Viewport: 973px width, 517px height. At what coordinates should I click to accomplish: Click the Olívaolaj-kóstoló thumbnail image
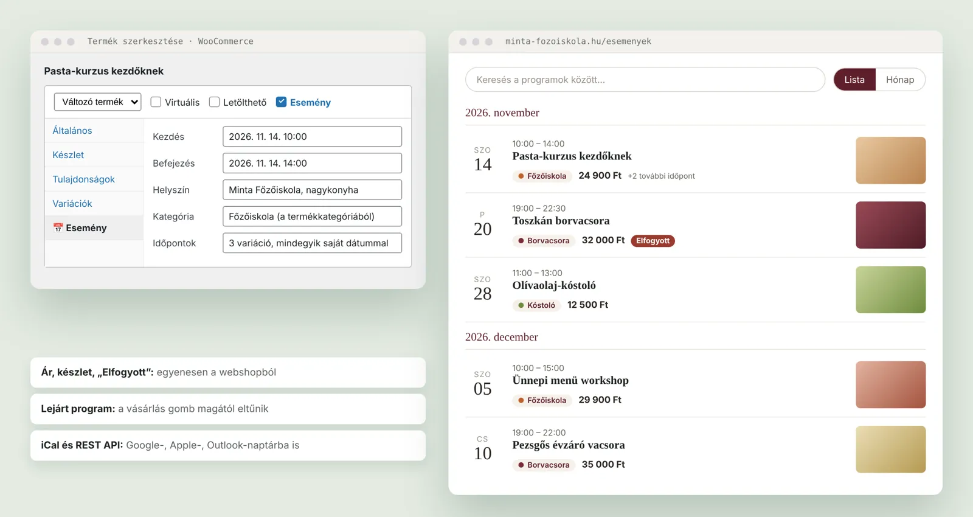click(x=890, y=290)
